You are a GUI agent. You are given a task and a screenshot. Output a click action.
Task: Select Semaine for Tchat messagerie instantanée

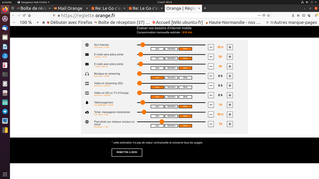coord(171,116)
